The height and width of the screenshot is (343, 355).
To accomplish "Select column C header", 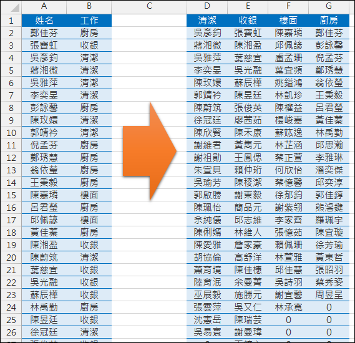I will [x=149, y=6].
